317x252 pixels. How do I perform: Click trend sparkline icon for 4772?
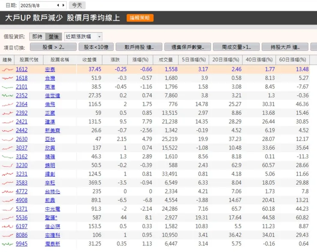(x=7, y=192)
